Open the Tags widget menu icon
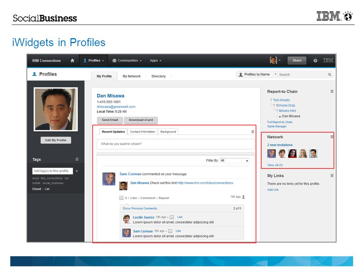The image size is (363, 272). pyautogui.click(x=77, y=159)
